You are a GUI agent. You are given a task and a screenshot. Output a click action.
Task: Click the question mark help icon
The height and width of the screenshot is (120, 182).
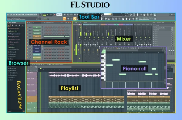[141, 15]
